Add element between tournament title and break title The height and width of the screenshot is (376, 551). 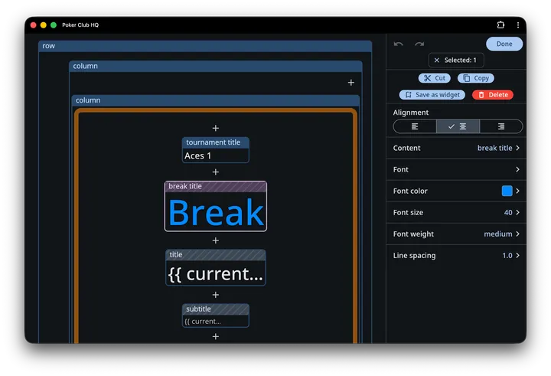tap(215, 172)
